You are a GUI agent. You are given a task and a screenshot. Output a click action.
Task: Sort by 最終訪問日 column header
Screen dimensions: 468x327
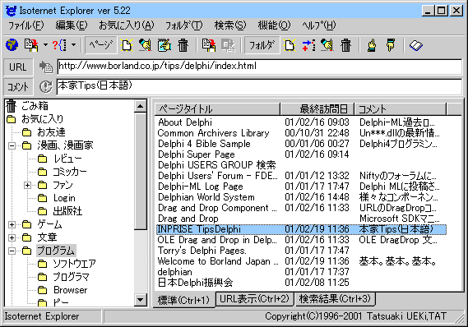point(317,109)
